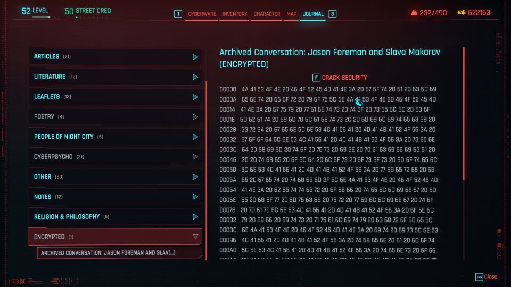Image resolution: width=511 pixels, height=287 pixels.
Task: Click hex offset 000A0
Action: point(227,250)
